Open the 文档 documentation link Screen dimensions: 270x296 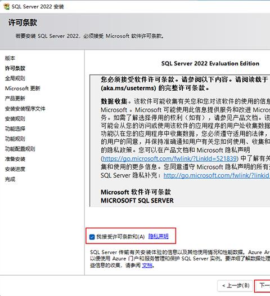[x=147, y=266]
